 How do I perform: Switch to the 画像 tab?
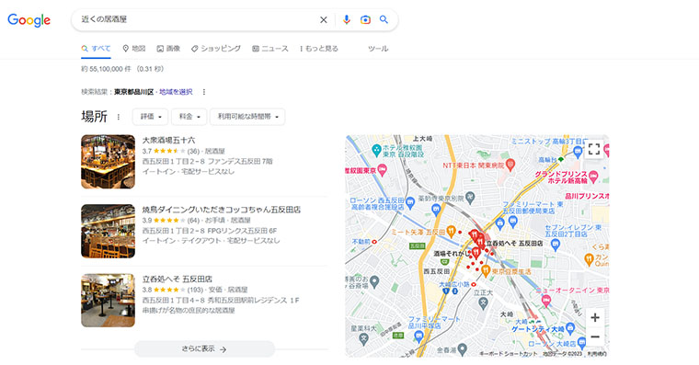pos(168,49)
